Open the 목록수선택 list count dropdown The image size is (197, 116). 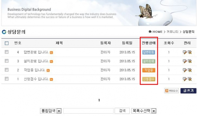click(144, 111)
